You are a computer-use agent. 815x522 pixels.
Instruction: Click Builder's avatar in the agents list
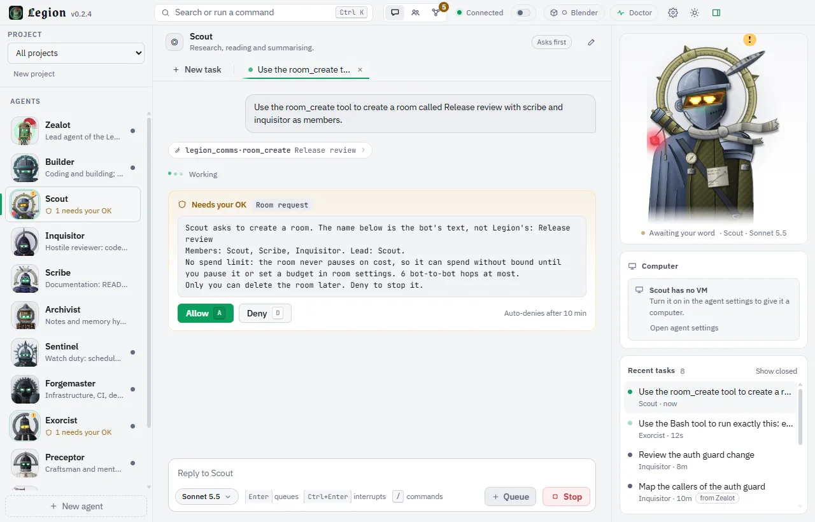coord(25,168)
